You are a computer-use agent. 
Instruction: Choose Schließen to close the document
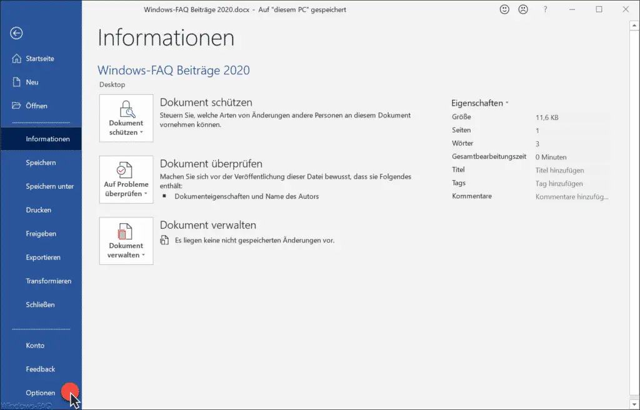pyautogui.click(x=41, y=304)
